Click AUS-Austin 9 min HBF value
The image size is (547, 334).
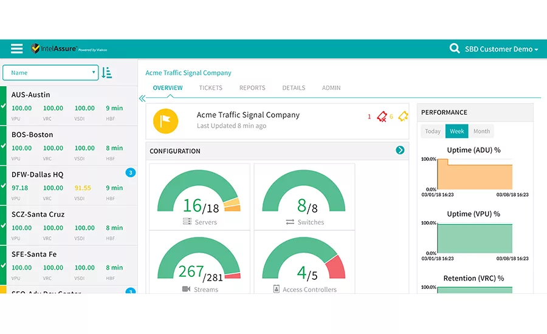[114, 108]
